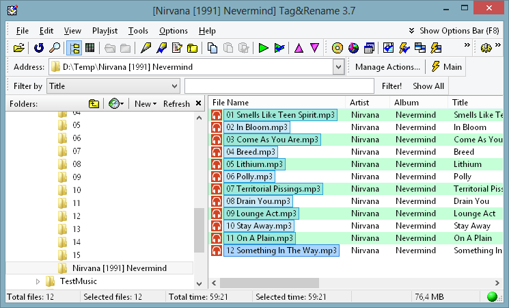
Task: Click the folder tree scroll down arrow
Action: (199, 283)
